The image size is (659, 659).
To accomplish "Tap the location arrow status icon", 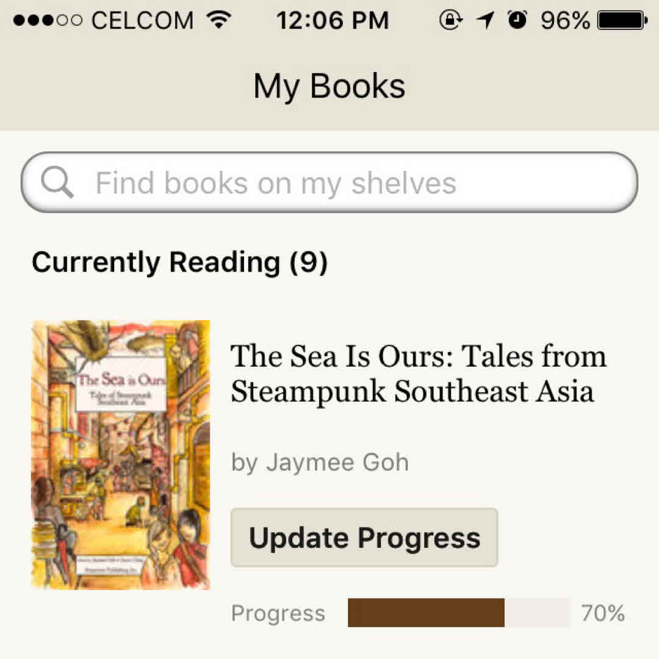I will (x=486, y=21).
